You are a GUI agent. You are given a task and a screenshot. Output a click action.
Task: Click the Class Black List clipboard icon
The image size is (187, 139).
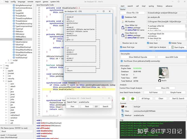tap(123, 35)
